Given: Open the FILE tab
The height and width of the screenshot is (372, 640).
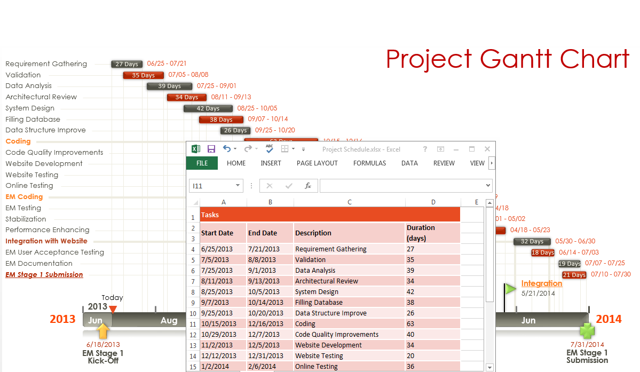Looking at the screenshot, I should tap(202, 163).
